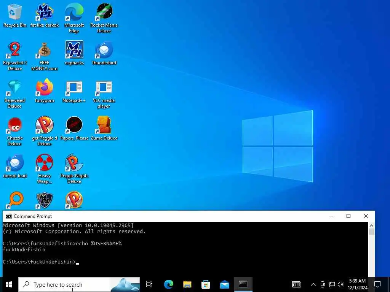Click the 'Microsoft Windows [Version 10.0.19045.2965]' line
This screenshot has height=292, width=390.
[x=68, y=225]
